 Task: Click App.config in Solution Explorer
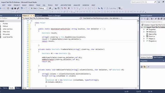click(x=152, y=34)
